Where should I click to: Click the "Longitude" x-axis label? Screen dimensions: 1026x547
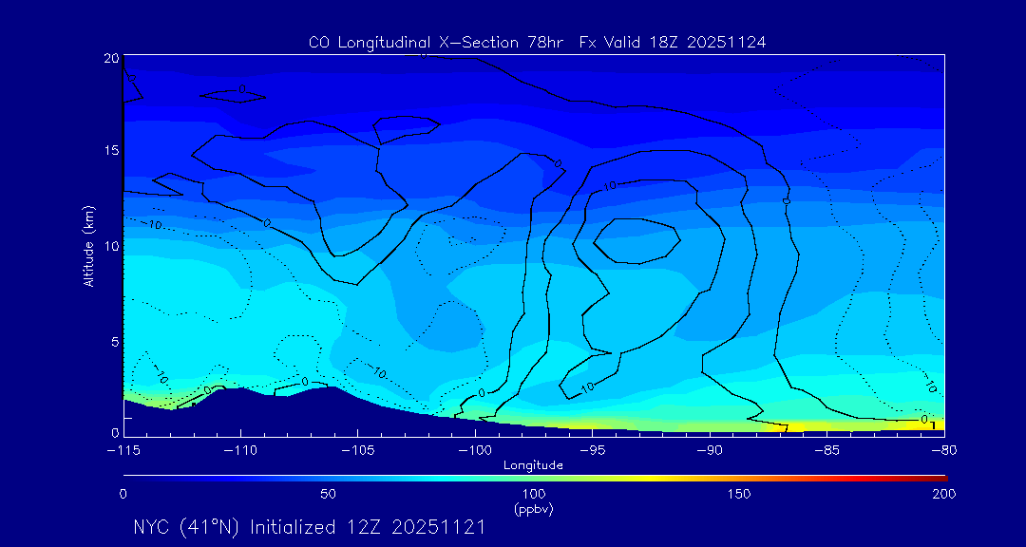click(533, 466)
